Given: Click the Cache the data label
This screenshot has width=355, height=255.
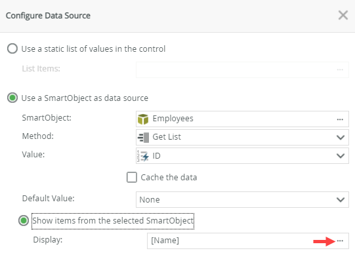Looking at the screenshot, I should [x=169, y=178].
